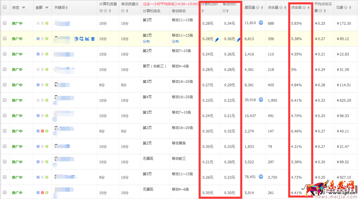Viewport: 358px width, 199px height.
Task: Open the bar chart report icon on highlighted row
Action: point(82,38)
